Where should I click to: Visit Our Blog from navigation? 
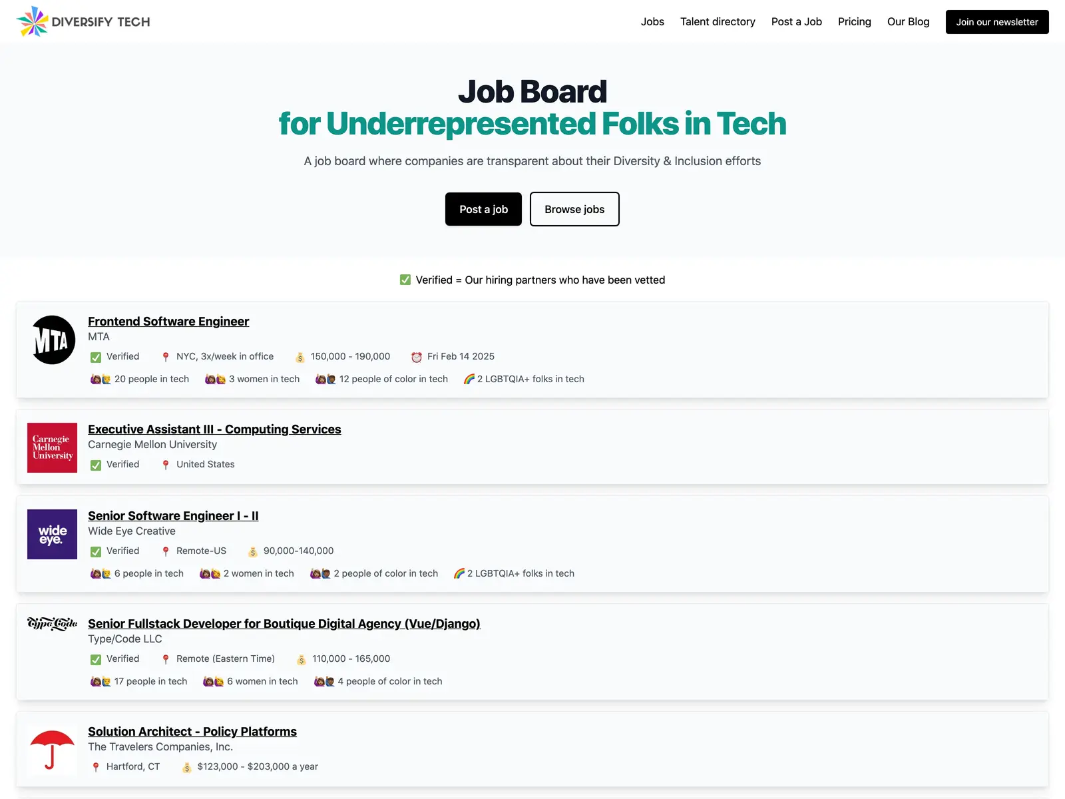(x=909, y=21)
